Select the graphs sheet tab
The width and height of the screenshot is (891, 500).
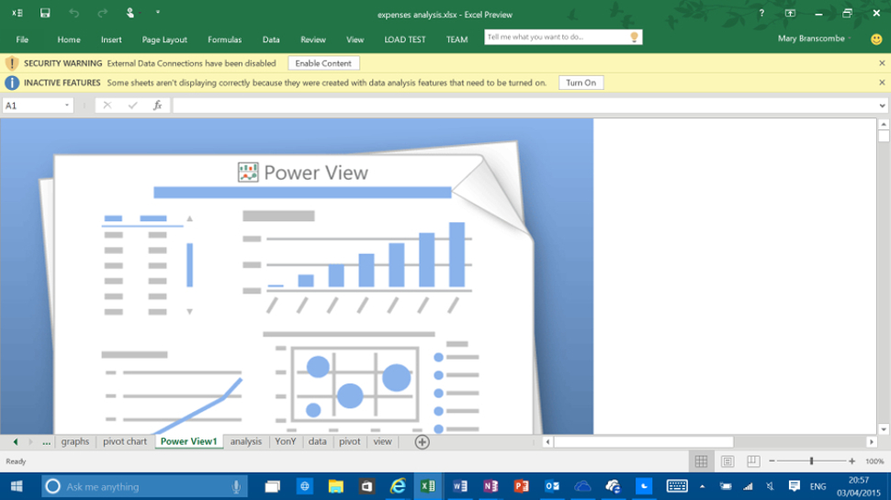click(x=75, y=441)
